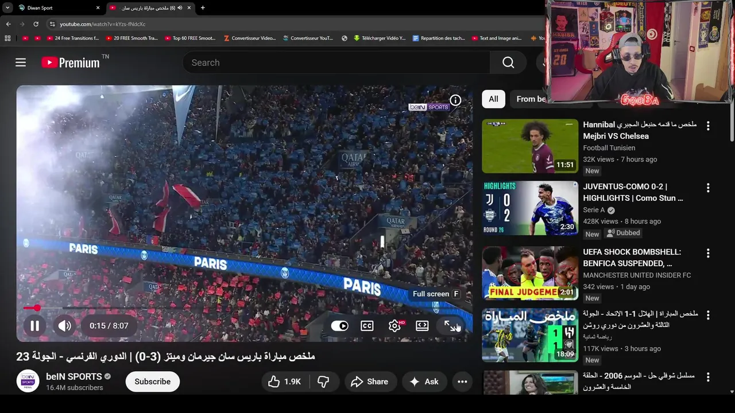
Task: Pause the video playback
Action: (x=35, y=326)
